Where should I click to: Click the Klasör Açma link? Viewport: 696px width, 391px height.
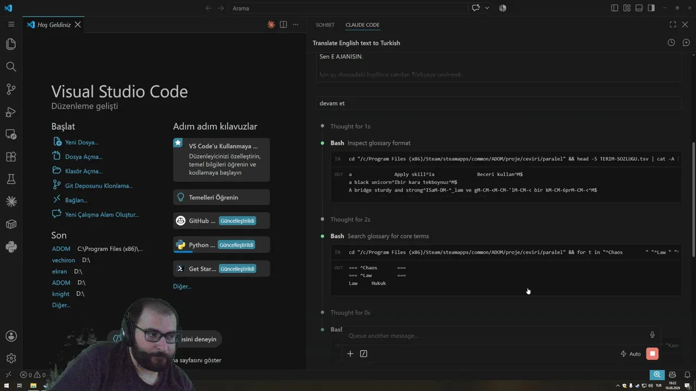coord(84,171)
